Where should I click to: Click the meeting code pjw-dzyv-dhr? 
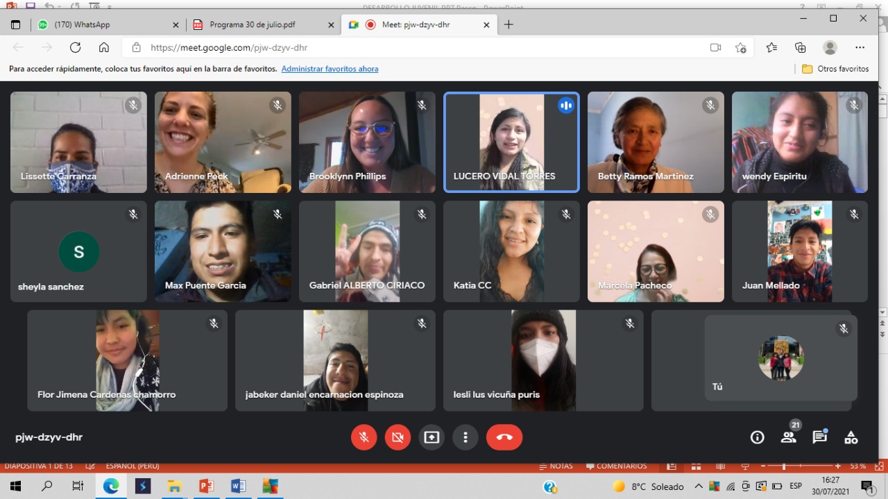[49, 437]
